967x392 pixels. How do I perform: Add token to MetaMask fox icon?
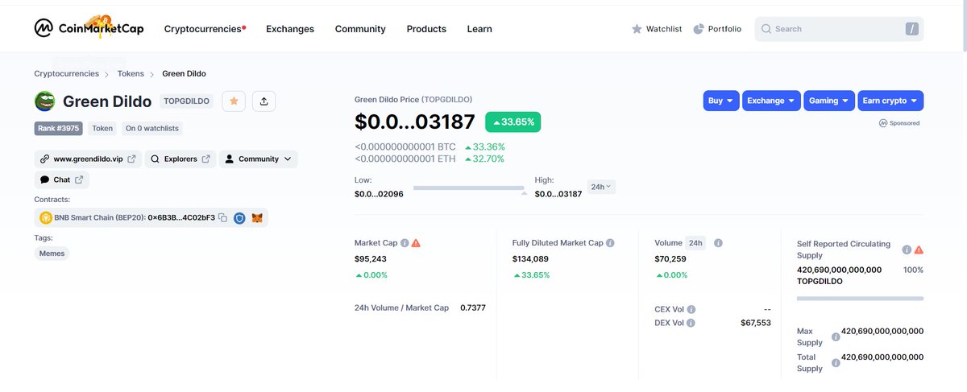click(258, 218)
